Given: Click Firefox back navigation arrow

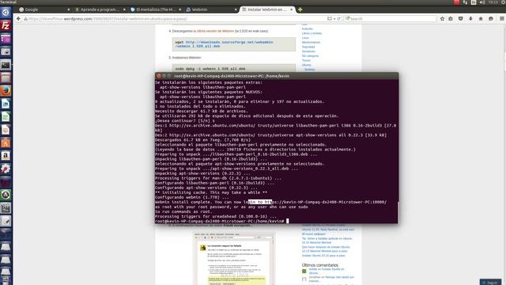Looking at the screenshot, I should coord(18,19).
